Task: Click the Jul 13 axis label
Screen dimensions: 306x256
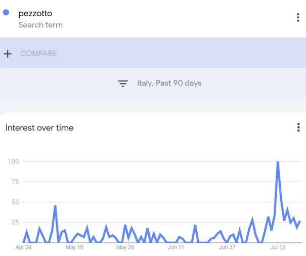Action: pyautogui.click(x=278, y=247)
